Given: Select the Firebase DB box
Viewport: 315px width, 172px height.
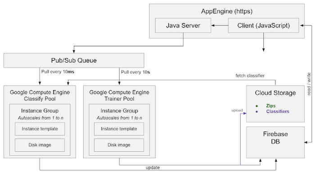Looking at the screenshot, I should pyautogui.click(x=275, y=142).
